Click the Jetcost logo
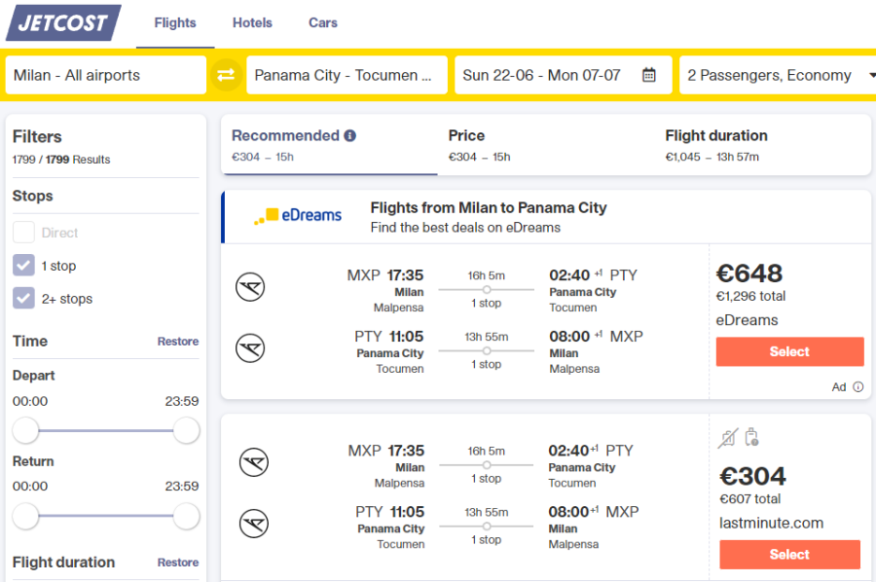 [63, 23]
